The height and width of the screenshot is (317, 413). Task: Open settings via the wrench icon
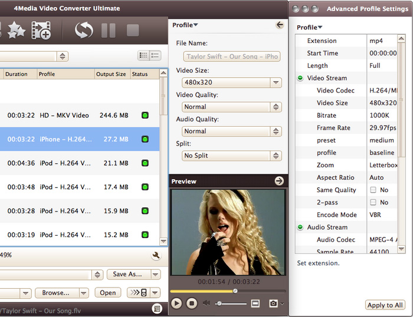156,256
